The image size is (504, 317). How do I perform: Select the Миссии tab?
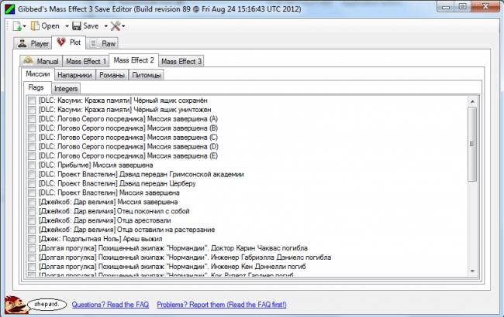[38, 74]
